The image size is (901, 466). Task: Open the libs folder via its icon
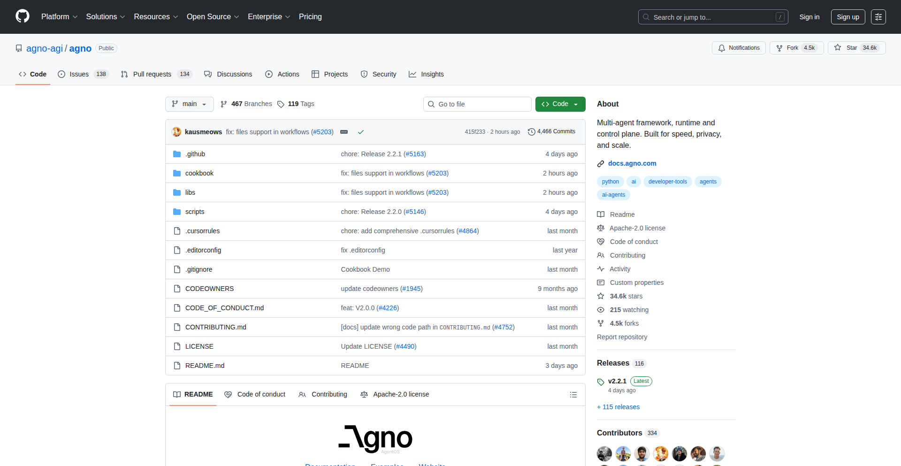click(x=177, y=192)
